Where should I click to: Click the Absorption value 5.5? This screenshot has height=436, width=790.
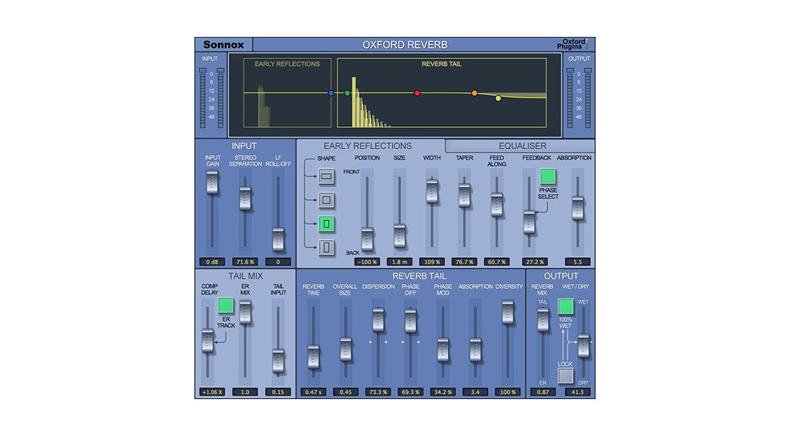coord(578,262)
